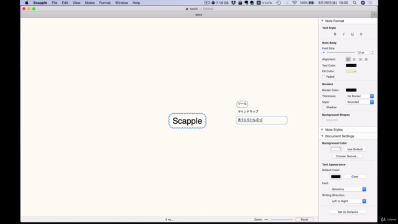Enable the Shadow checkbox
The image size is (398, 224).
tap(323, 108)
